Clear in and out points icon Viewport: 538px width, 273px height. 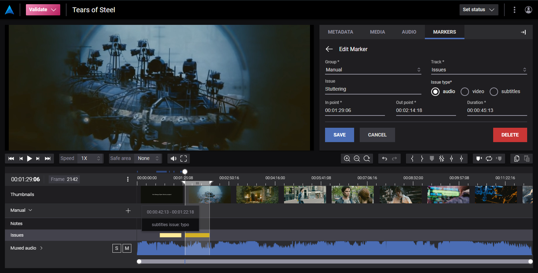442,159
